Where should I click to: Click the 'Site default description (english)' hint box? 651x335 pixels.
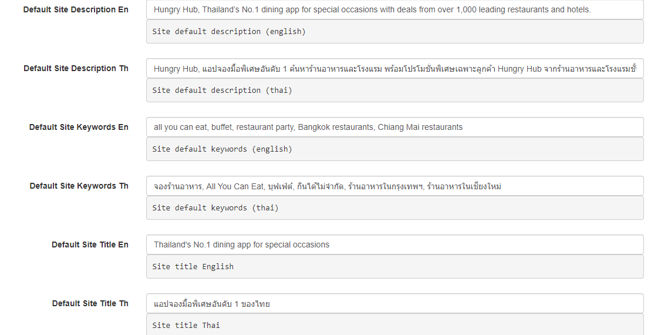[394, 32]
